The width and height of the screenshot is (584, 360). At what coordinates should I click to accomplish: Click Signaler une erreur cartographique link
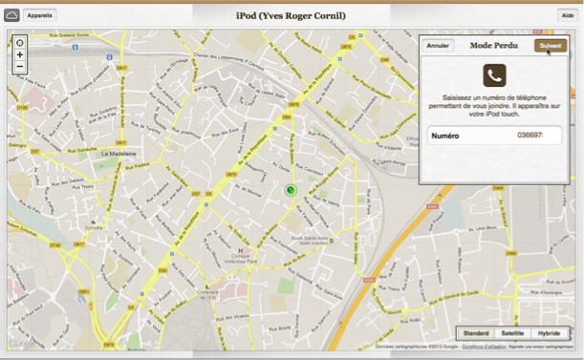[x=541, y=347]
